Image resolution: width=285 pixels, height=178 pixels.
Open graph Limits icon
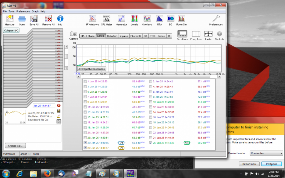click(208, 34)
